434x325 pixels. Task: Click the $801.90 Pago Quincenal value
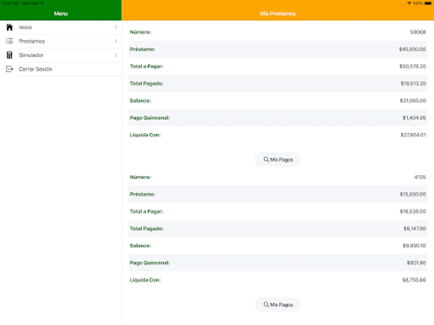(x=416, y=263)
